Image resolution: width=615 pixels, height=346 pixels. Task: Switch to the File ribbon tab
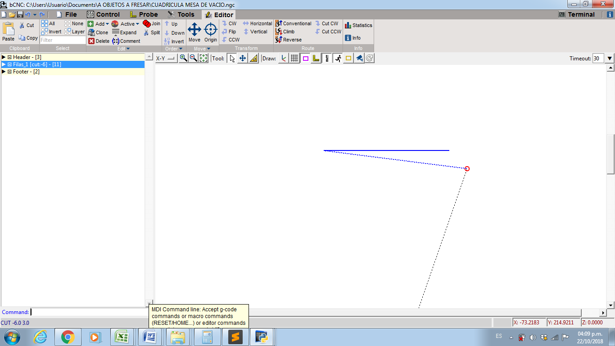click(66, 14)
